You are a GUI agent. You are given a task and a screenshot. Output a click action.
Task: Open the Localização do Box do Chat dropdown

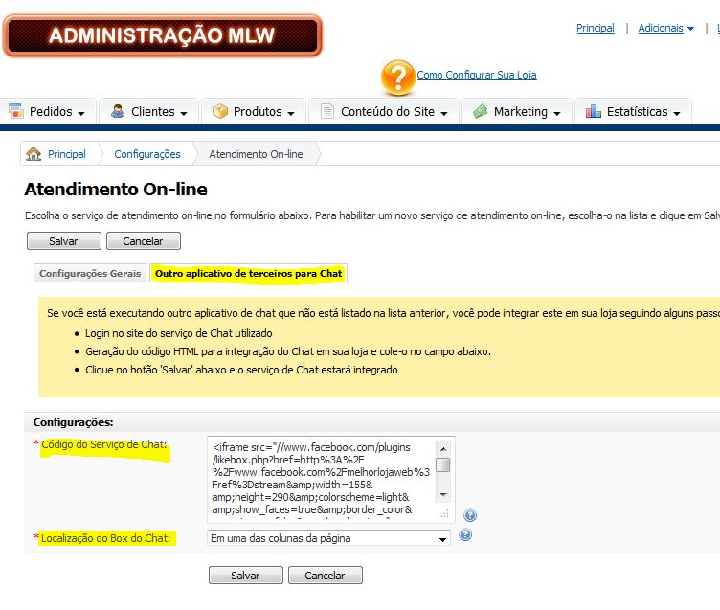(x=328, y=538)
